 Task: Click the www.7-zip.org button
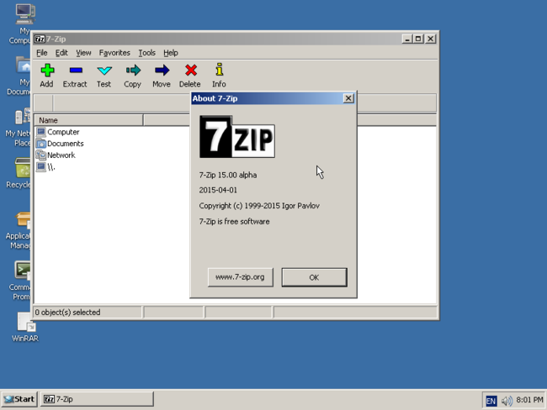[241, 277]
